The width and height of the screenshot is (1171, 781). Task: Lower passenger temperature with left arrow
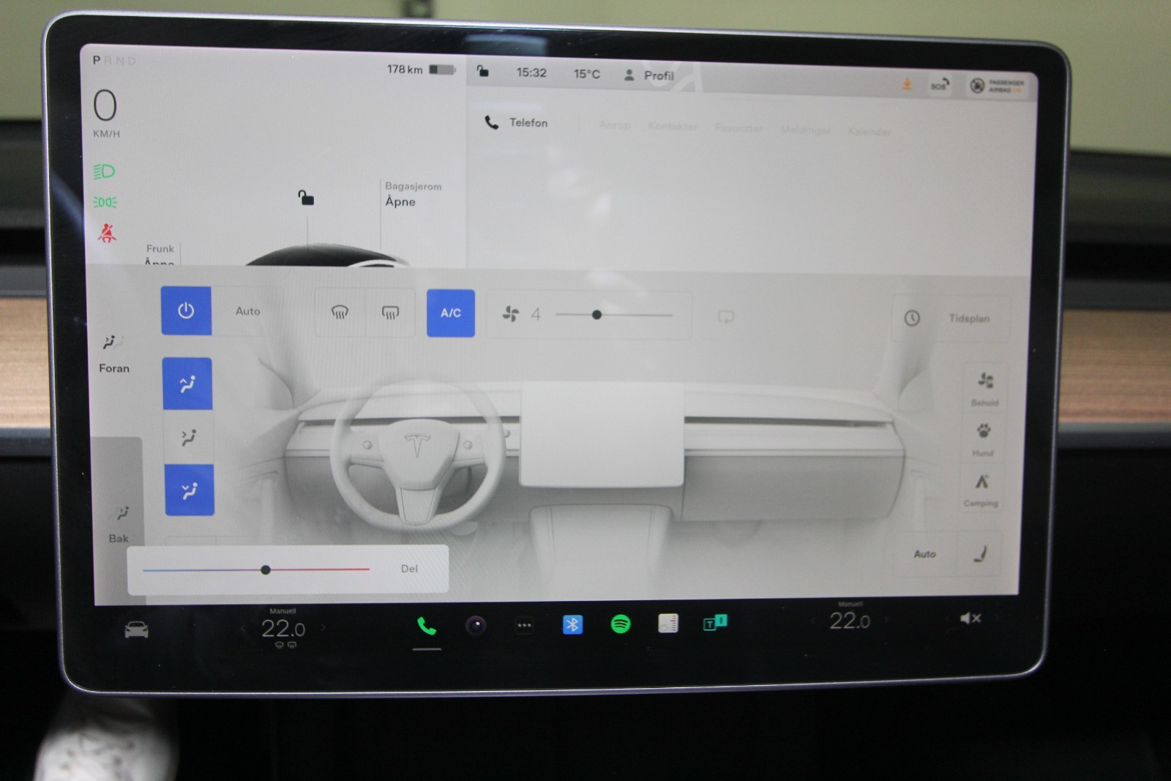pos(812,621)
